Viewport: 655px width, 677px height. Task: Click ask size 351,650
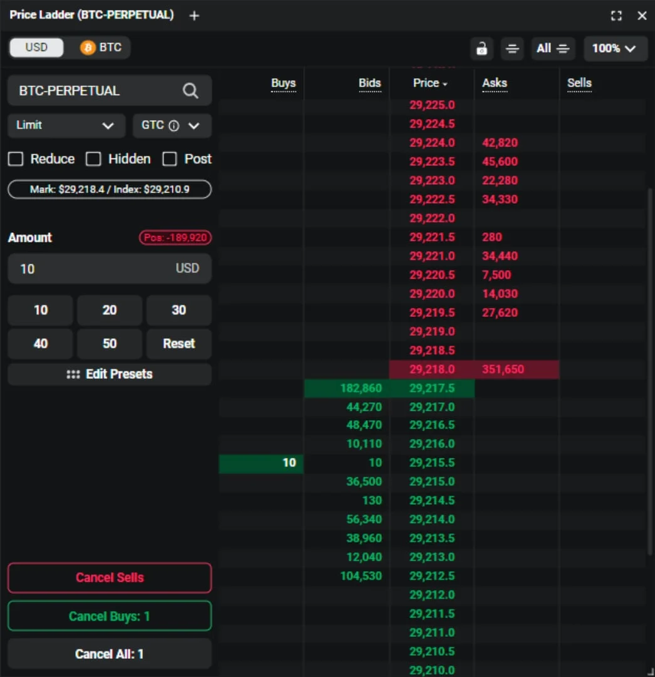coord(503,370)
